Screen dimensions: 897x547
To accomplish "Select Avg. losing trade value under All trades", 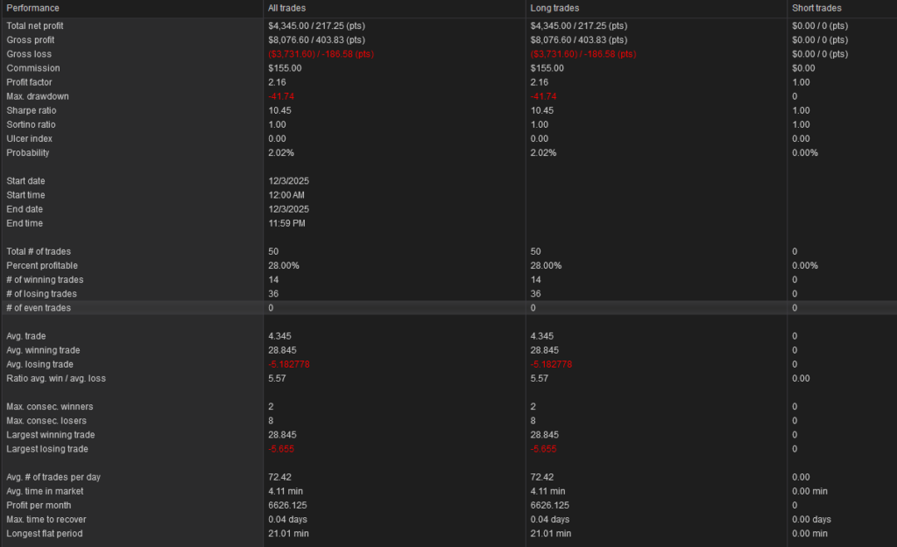I will point(289,364).
